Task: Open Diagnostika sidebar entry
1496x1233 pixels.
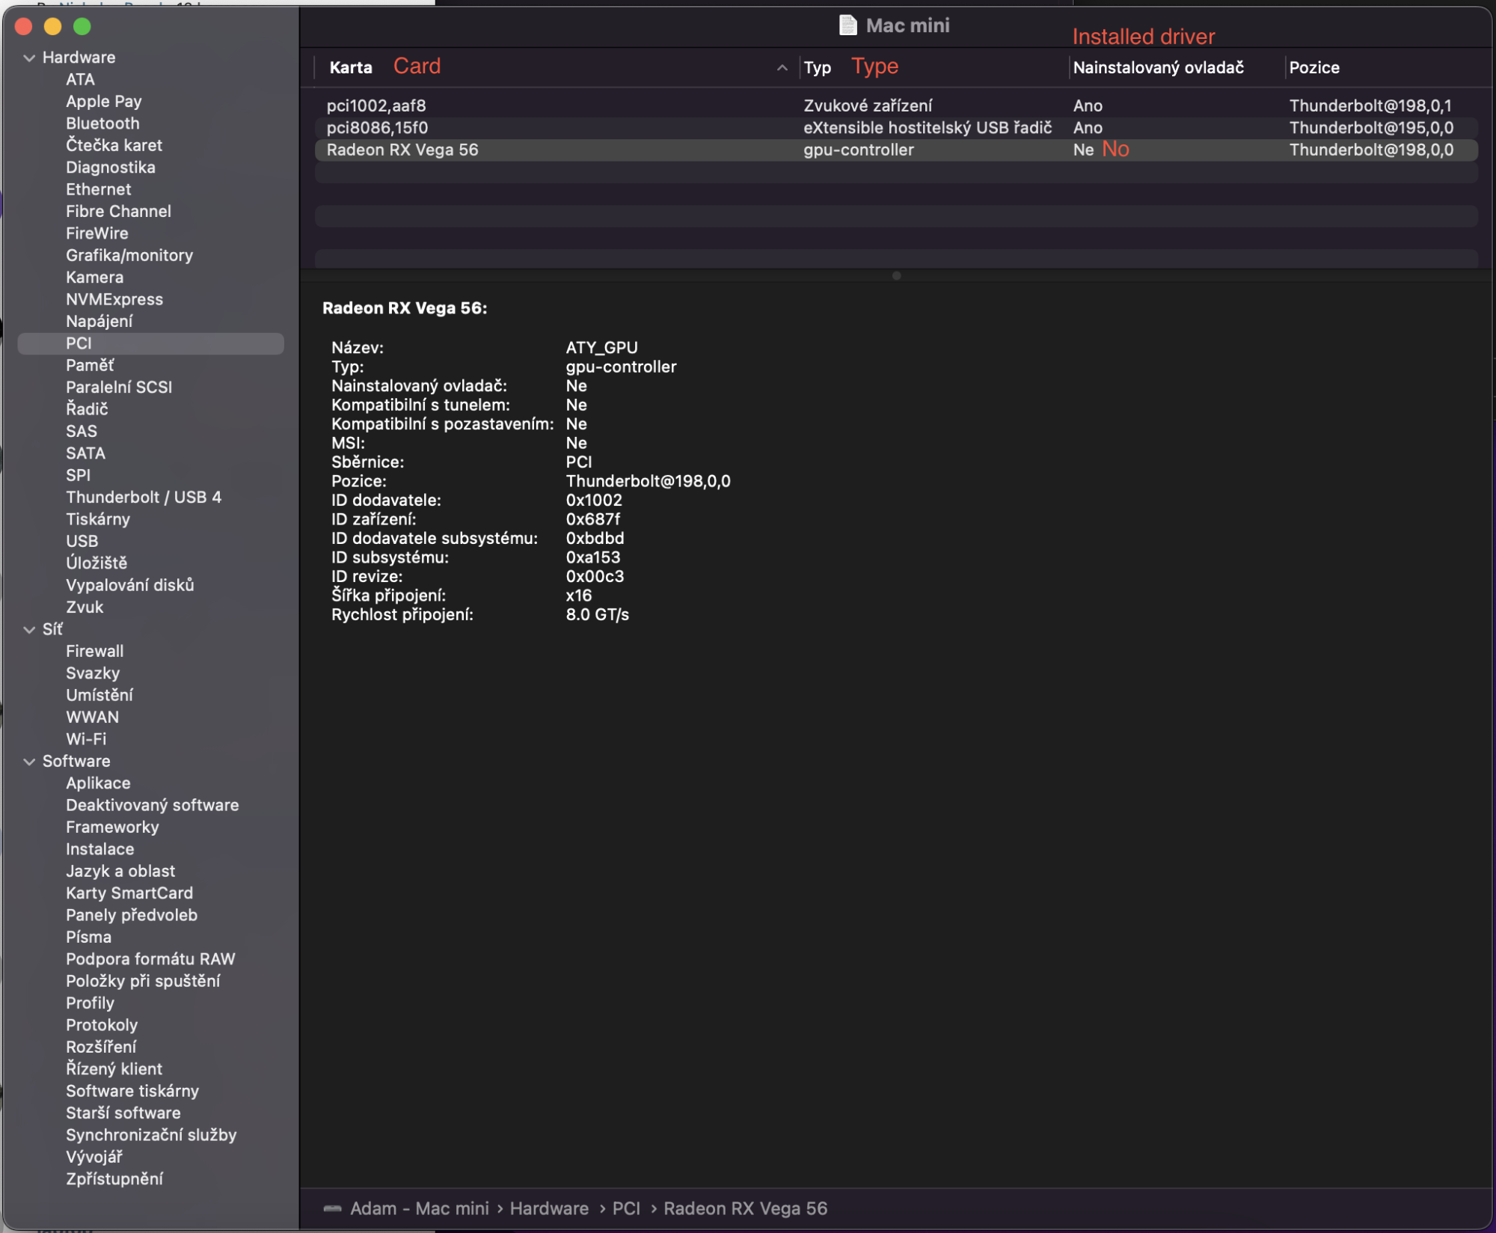Action: tap(111, 168)
